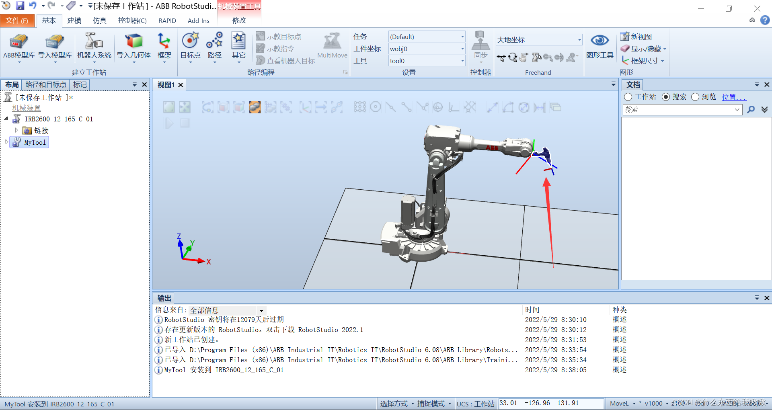Select the Freehand rotate tool

(512, 58)
